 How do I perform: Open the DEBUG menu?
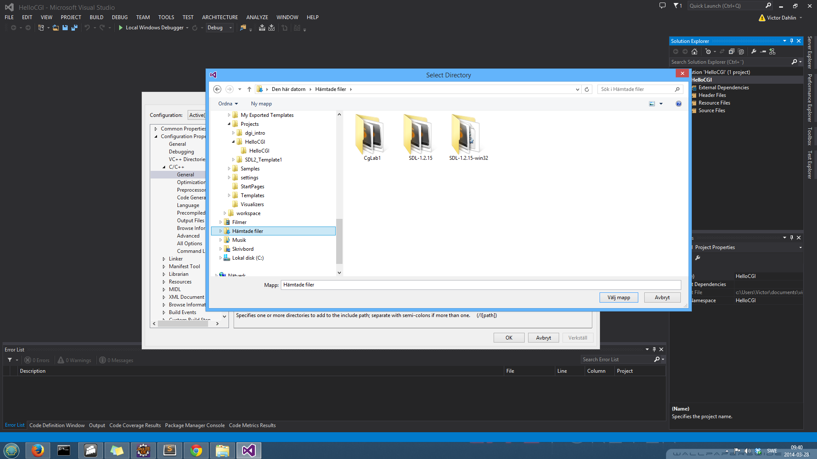point(120,17)
